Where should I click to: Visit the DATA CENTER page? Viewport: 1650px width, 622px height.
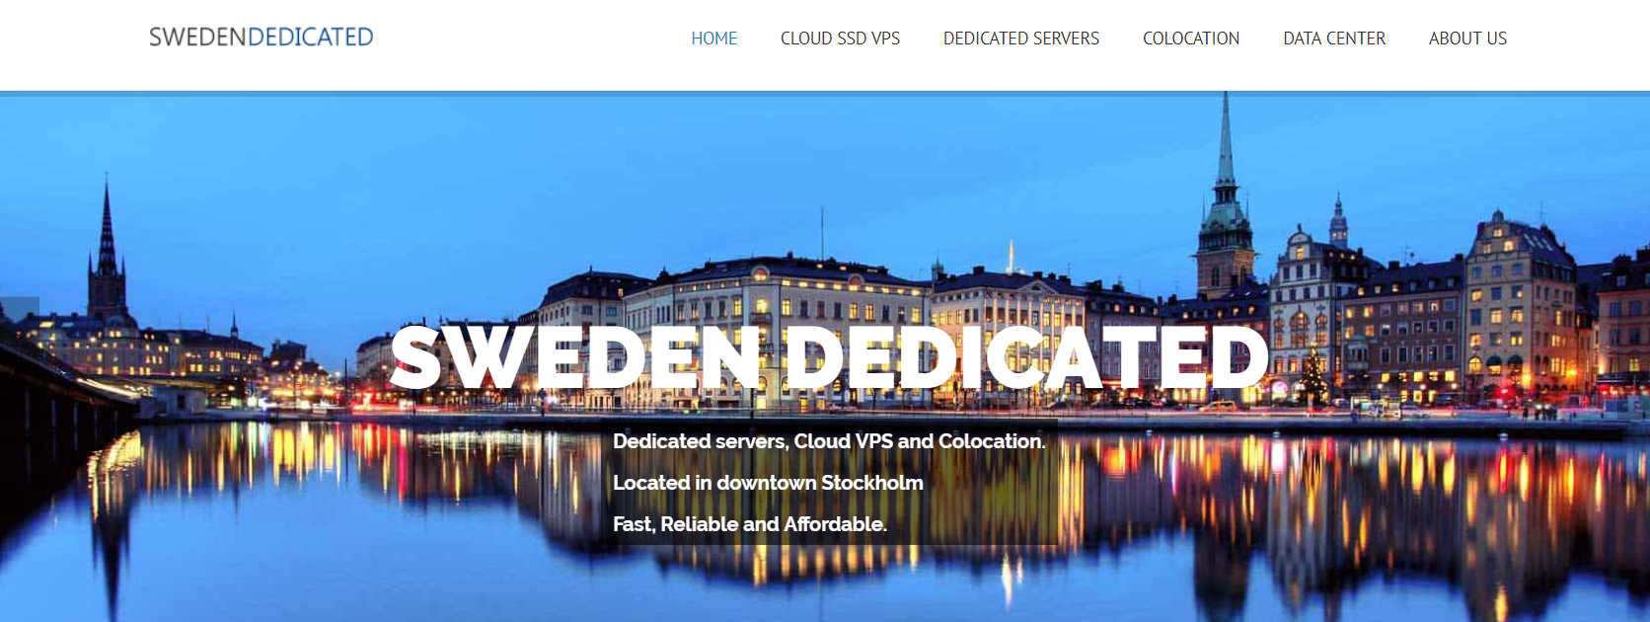[x=1333, y=39]
